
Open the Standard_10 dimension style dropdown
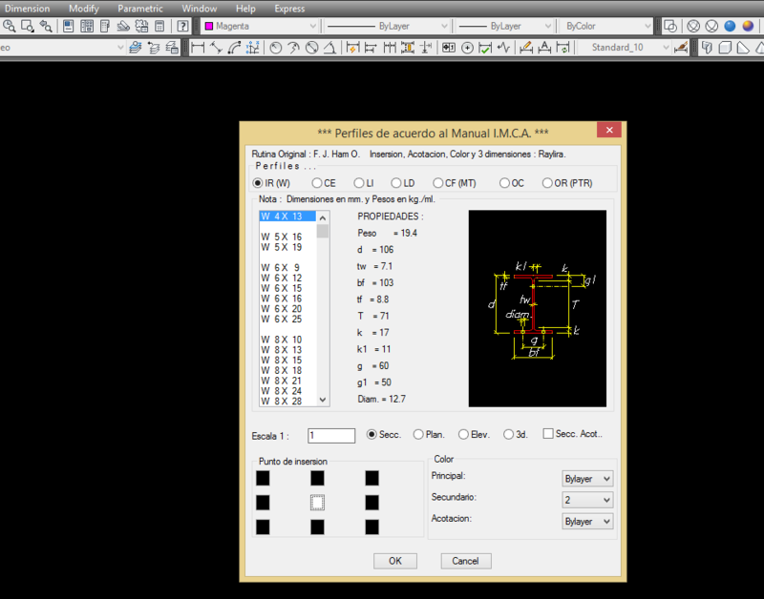point(625,47)
